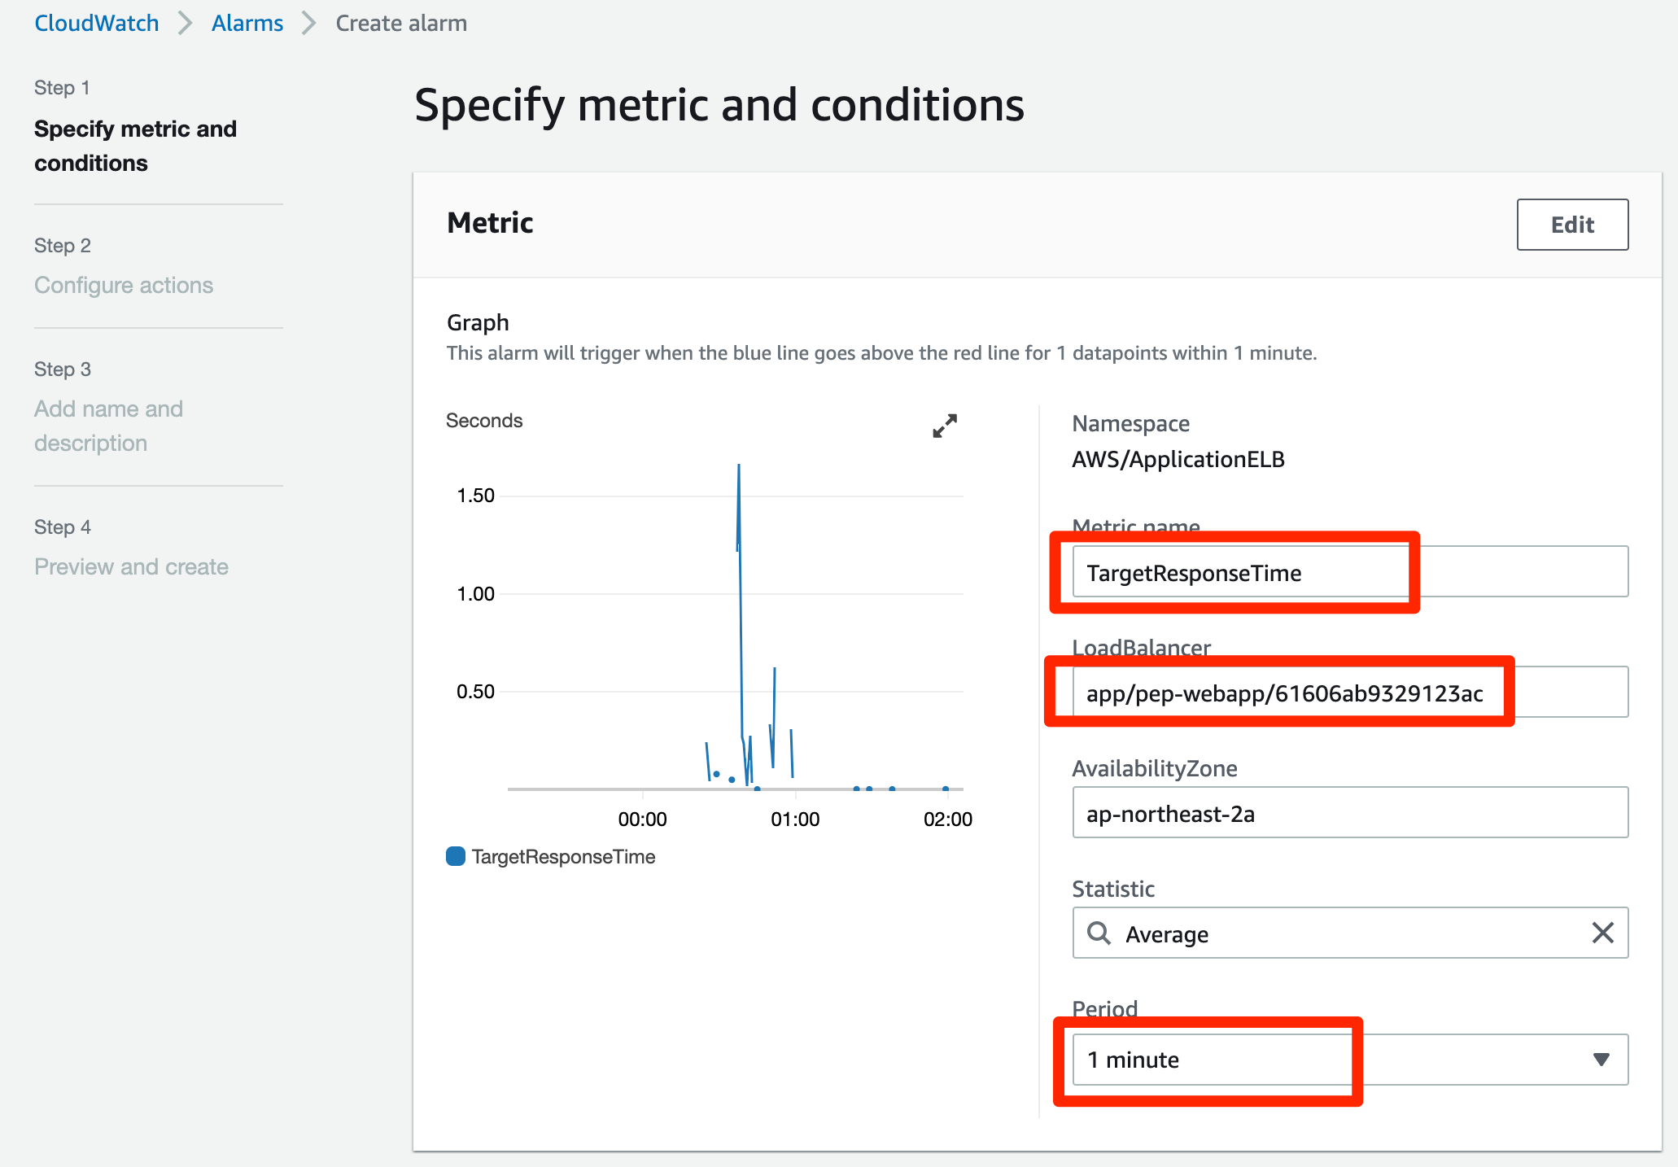The width and height of the screenshot is (1678, 1167).
Task: Click the TargetResponseTime legend label
Action: [563, 856]
